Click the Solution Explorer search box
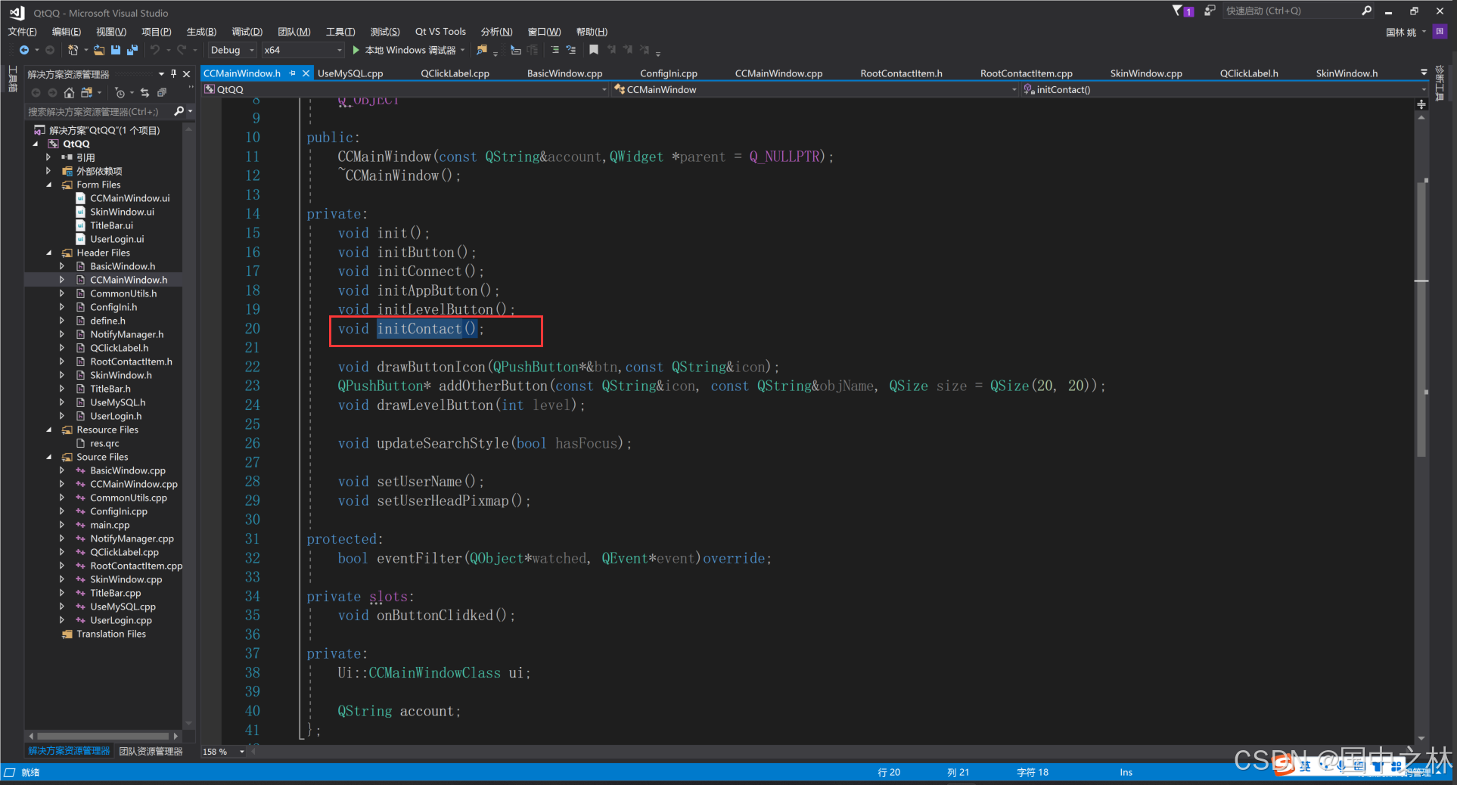This screenshot has width=1457, height=785. (98, 111)
